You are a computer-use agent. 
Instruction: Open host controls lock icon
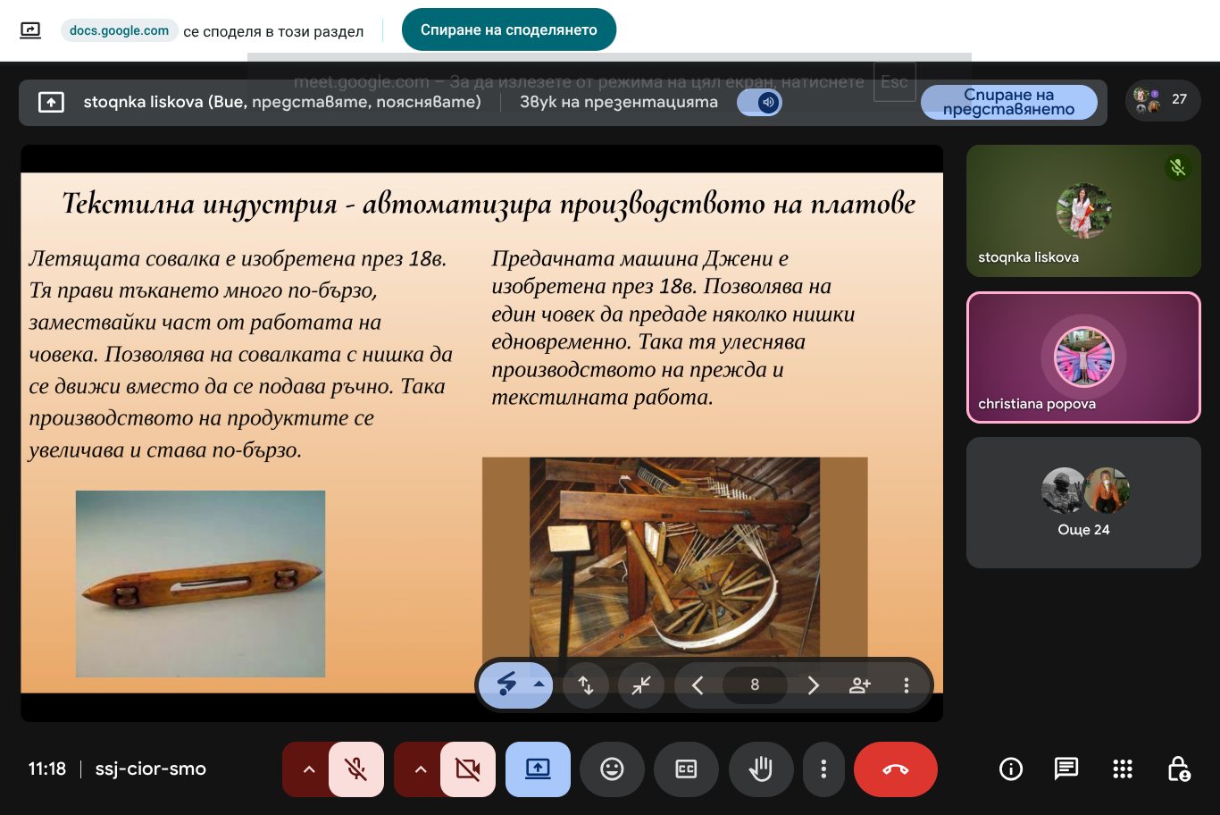1178,769
